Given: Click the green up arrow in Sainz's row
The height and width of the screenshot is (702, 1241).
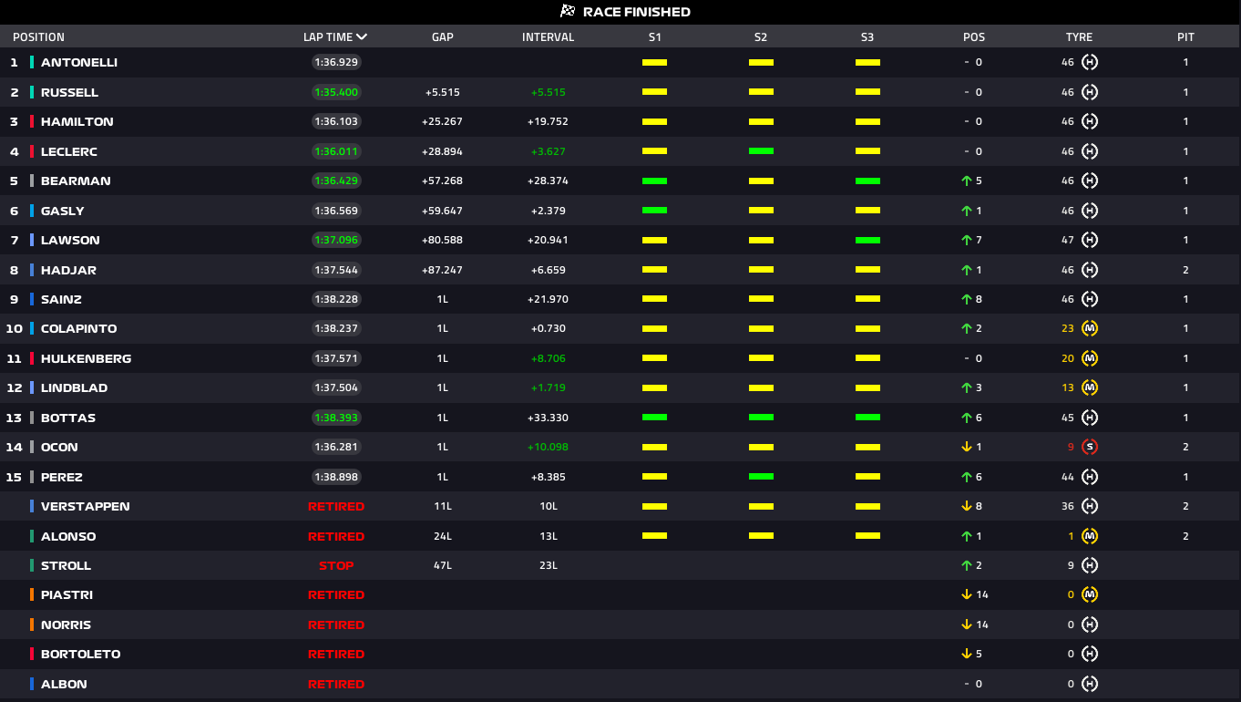Looking at the screenshot, I should pos(967,299).
